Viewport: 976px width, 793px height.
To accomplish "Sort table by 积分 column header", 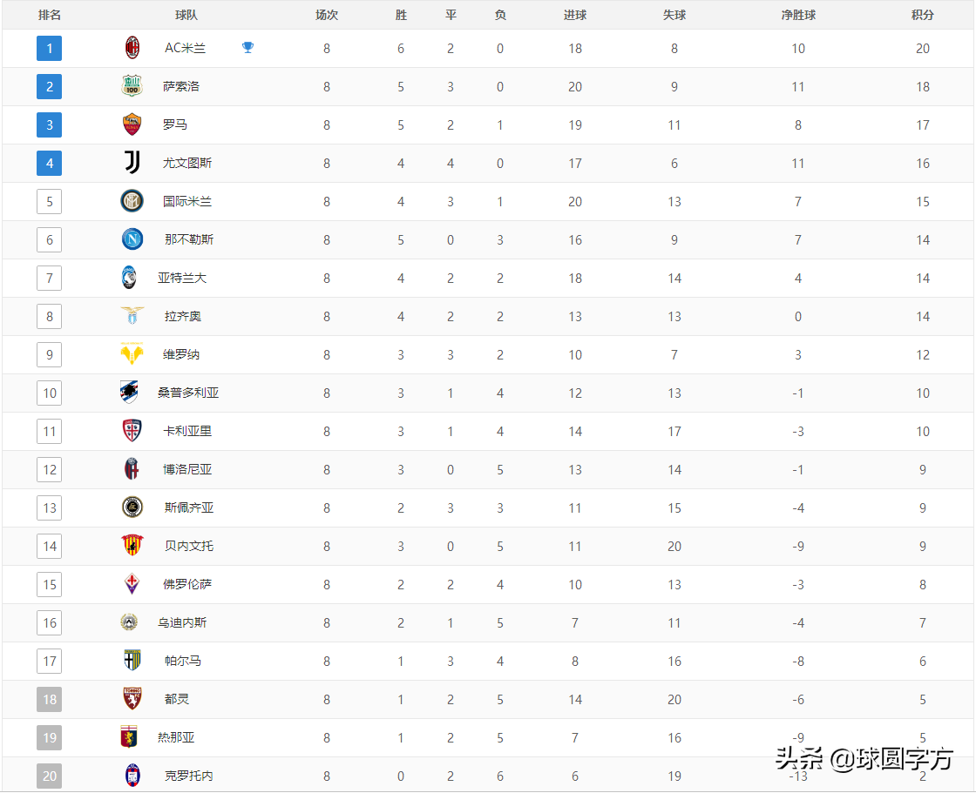I will 923,15.
